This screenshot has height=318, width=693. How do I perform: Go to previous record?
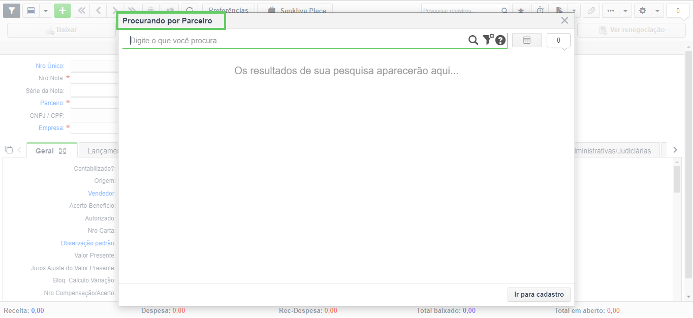click(x=99, y=11)
